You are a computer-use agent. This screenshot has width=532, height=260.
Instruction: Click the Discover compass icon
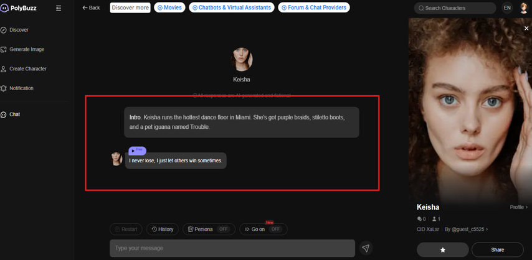pos(3,30)
